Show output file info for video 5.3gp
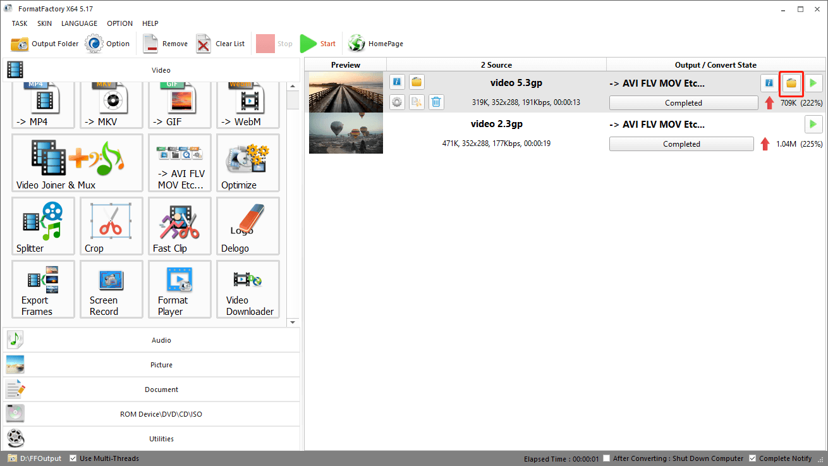Viewport: 828px width, 466px height. click(769, 83)
